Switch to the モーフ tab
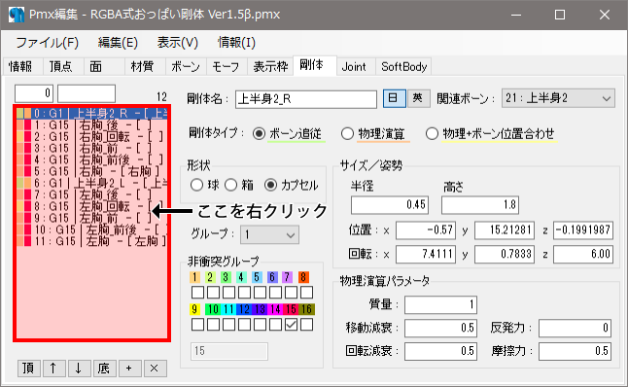The height and width of the screenshot is (387, 628). [x=226, y=66]
